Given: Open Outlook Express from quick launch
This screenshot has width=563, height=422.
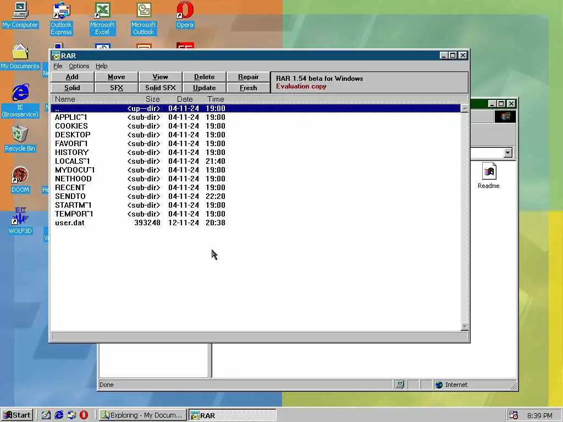Looking at the screenshot, I should pyautogui.click(x=71, y=415).
